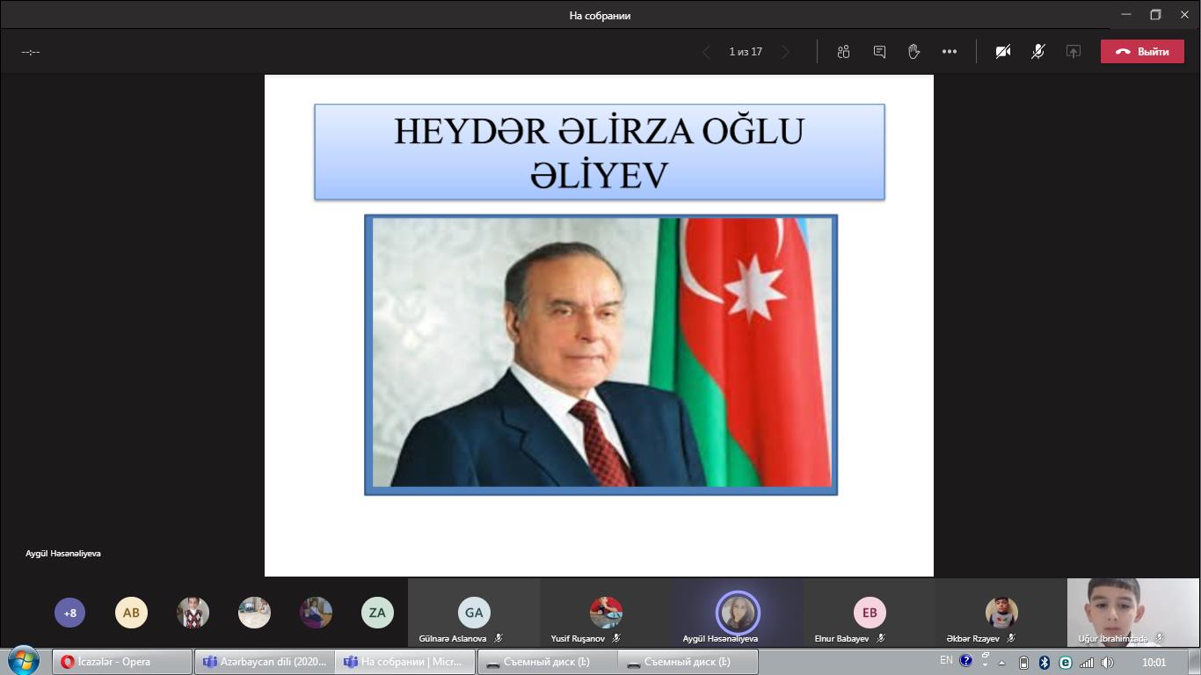Viewport: 1201px width, 675px height.
Task: Open the Bluetooth tray icon
Action: click(1045, 663)
